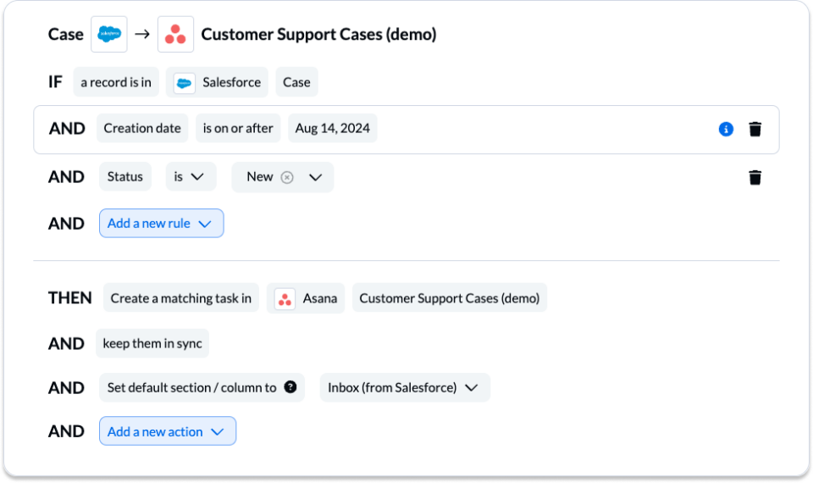Open the Inbox (from Salesforce) dropdown
Image resolution: width=813 pixels, height=483 pixels.
[405, 387]
